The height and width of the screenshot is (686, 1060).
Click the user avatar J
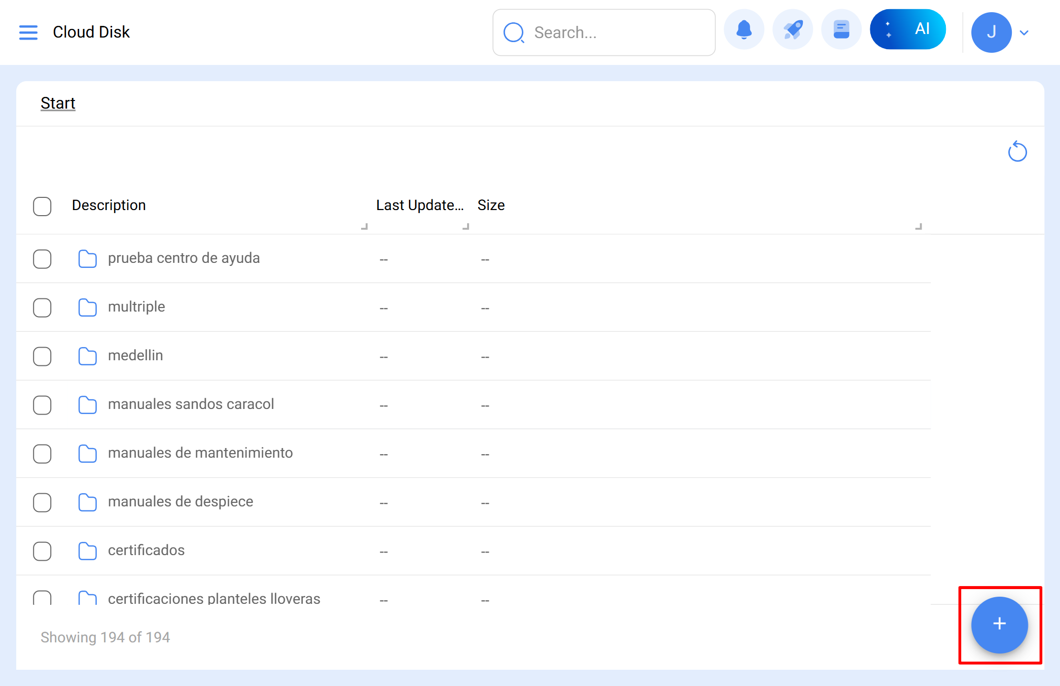tap(991, 32)
